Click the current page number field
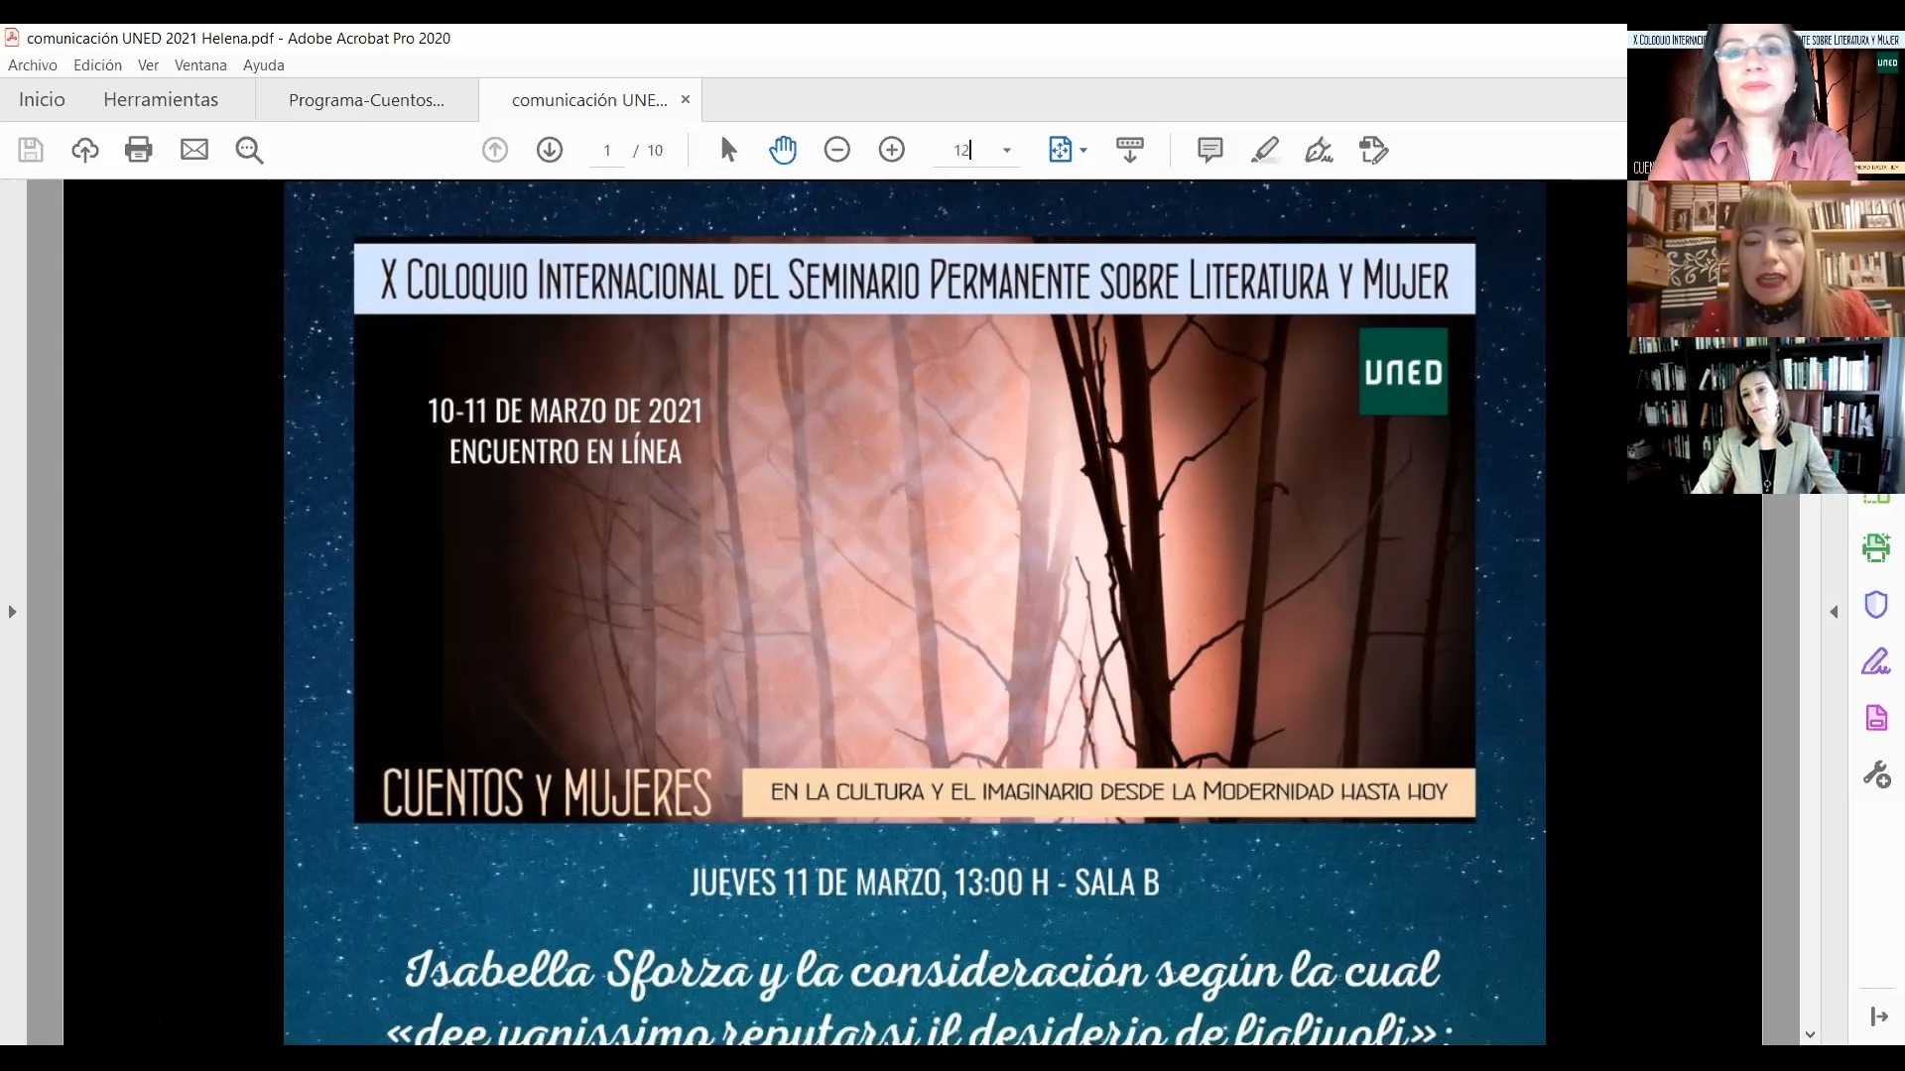Viewport: 1905px width, 1071px height. click(607, 151)
